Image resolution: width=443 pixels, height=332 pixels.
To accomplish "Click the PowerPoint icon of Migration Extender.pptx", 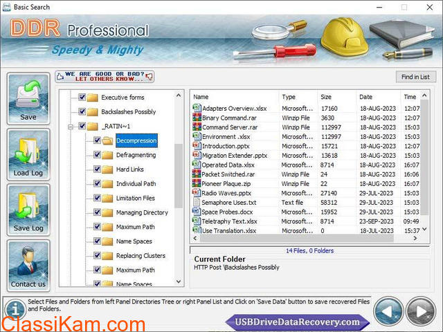I will point(197,155).
